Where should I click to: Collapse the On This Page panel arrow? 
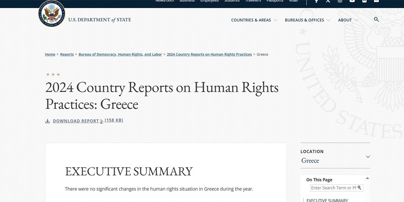(x=367, y=178)
